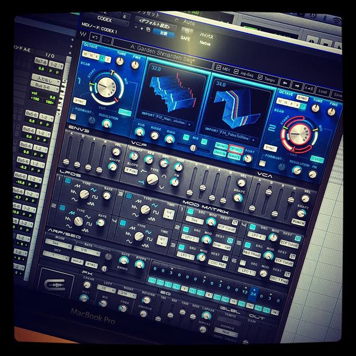356x356 pixels.
Task: Go to previous preset with left arrow
Action: [285, 83]
